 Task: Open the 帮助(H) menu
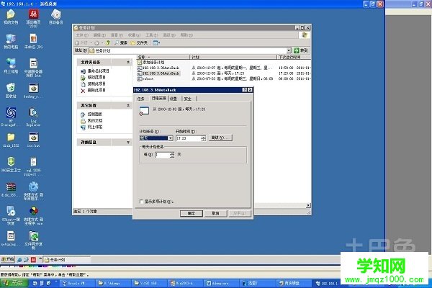click(186, 35)
